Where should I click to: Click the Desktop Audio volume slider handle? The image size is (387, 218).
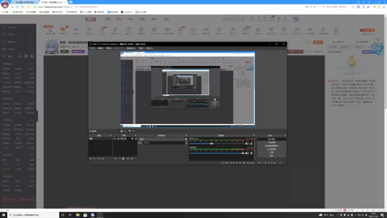[243, 153]
